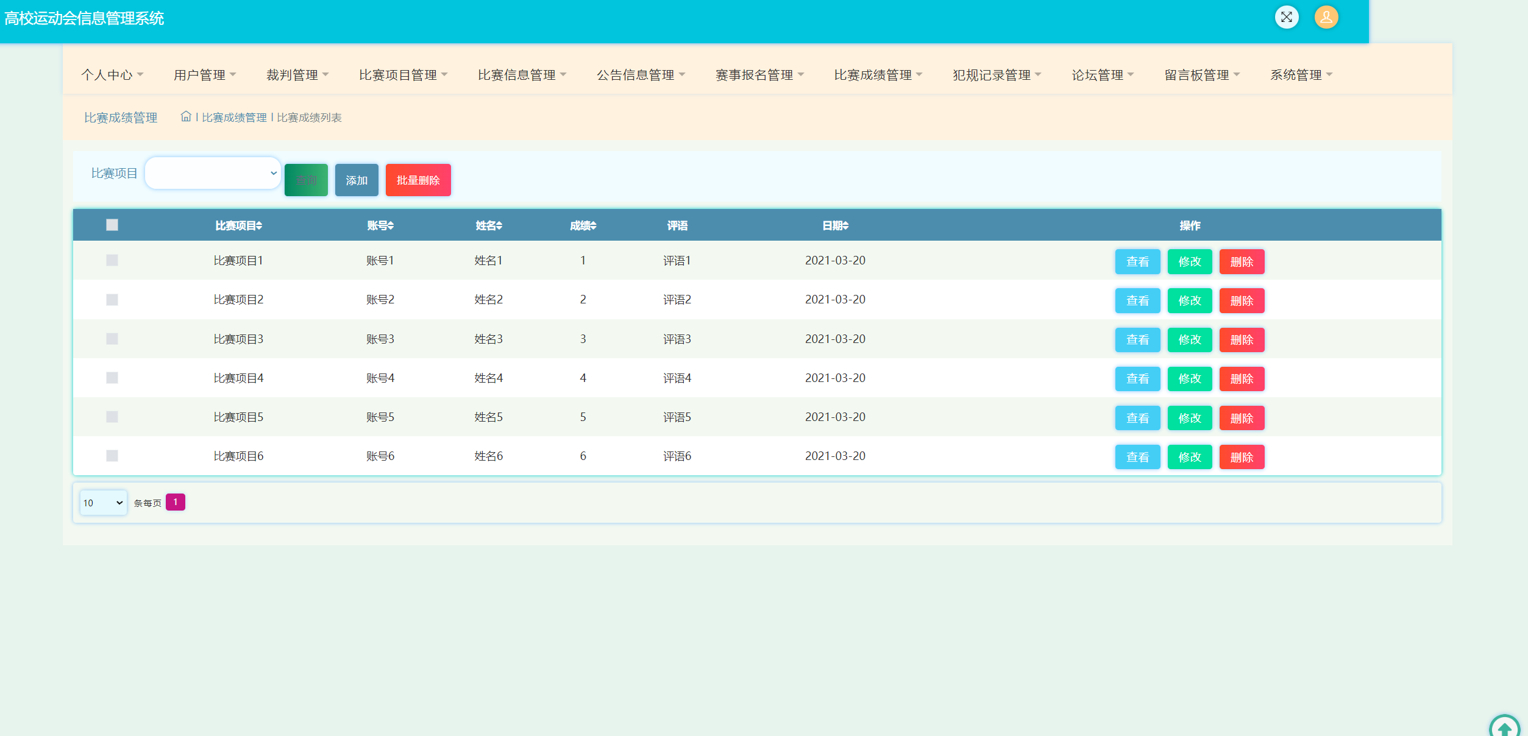
Task: Click the green 查询 search button
Action: point(306,180)
